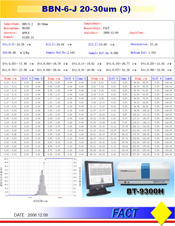
Task: Select 'FACT' next to MeasureDept
Action: pos(106,28)
